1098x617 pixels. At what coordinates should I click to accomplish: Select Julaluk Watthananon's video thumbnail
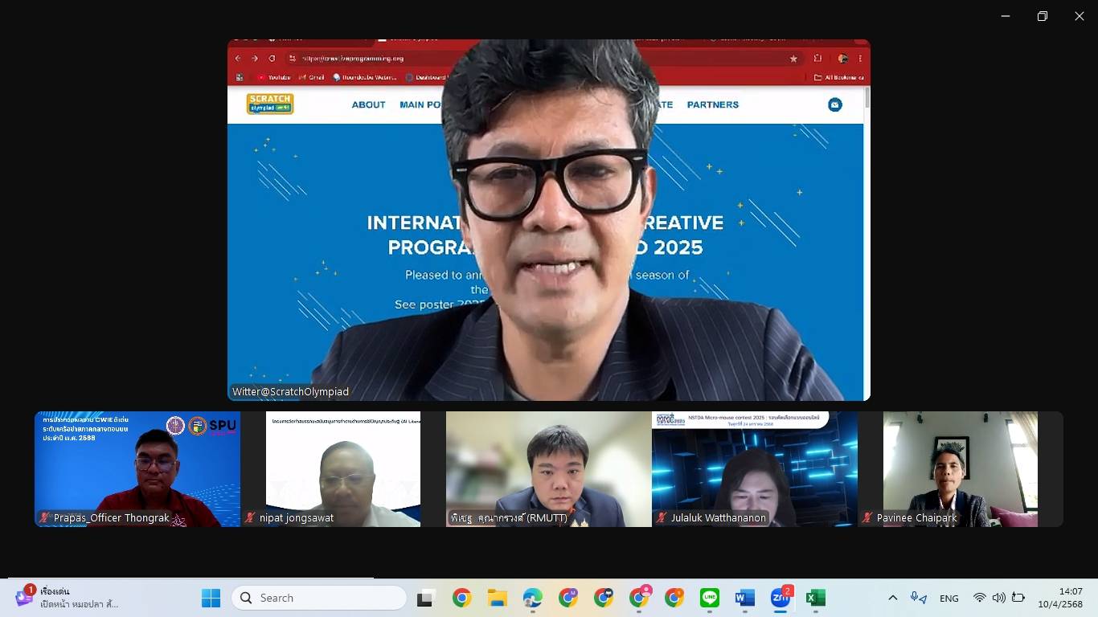755,469
